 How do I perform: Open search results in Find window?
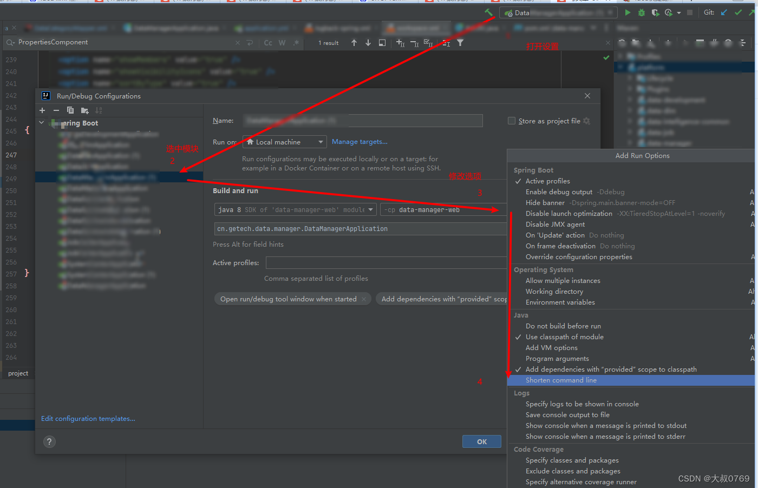(x=382, y=43)
